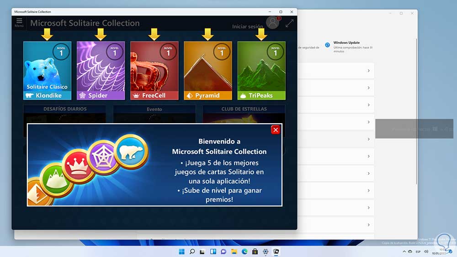
Task: Open the Windows Start menu
Action: [181, 252]
